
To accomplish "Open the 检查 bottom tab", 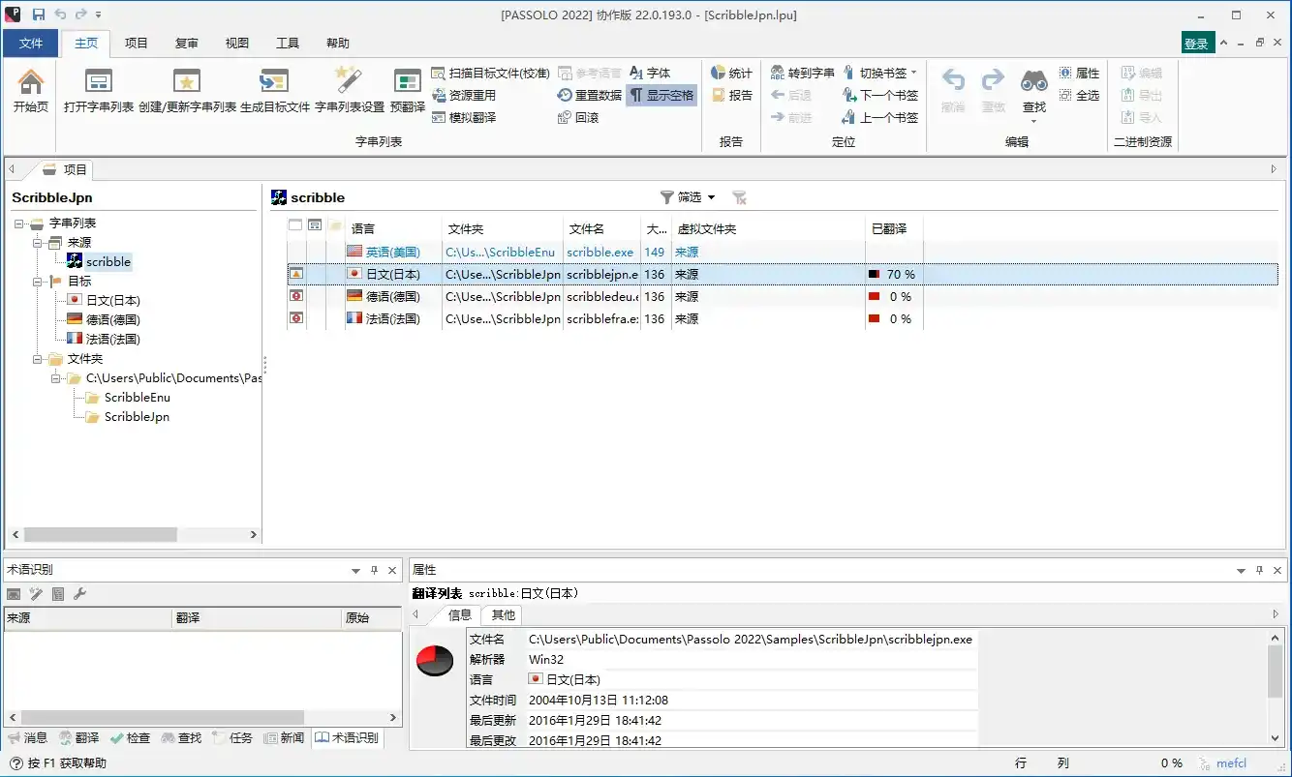I will [x=131, y=738].
